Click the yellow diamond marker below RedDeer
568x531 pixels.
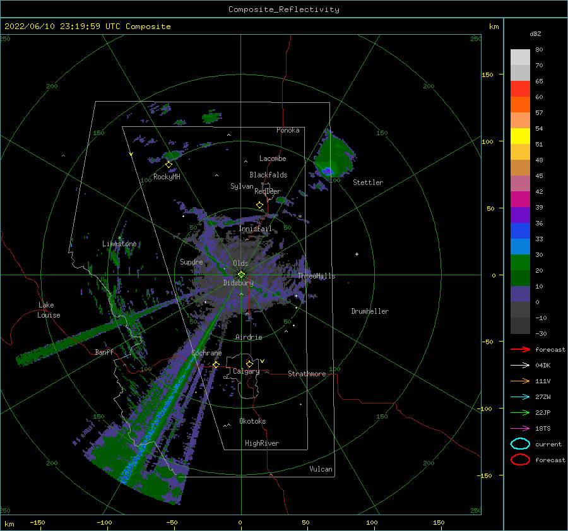pos(260,205)
